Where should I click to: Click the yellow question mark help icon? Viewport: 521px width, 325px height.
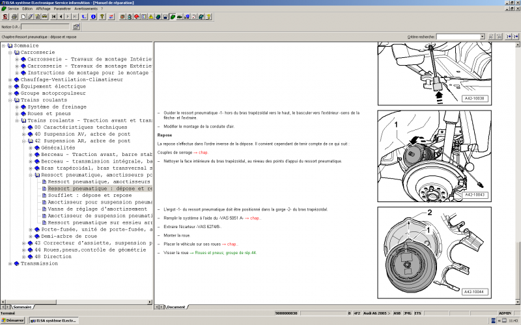click(102, 17)
